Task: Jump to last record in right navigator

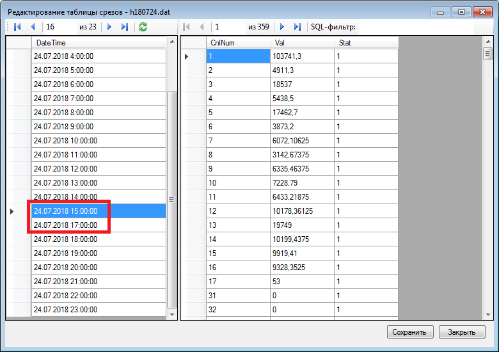Action: [297, 27]
